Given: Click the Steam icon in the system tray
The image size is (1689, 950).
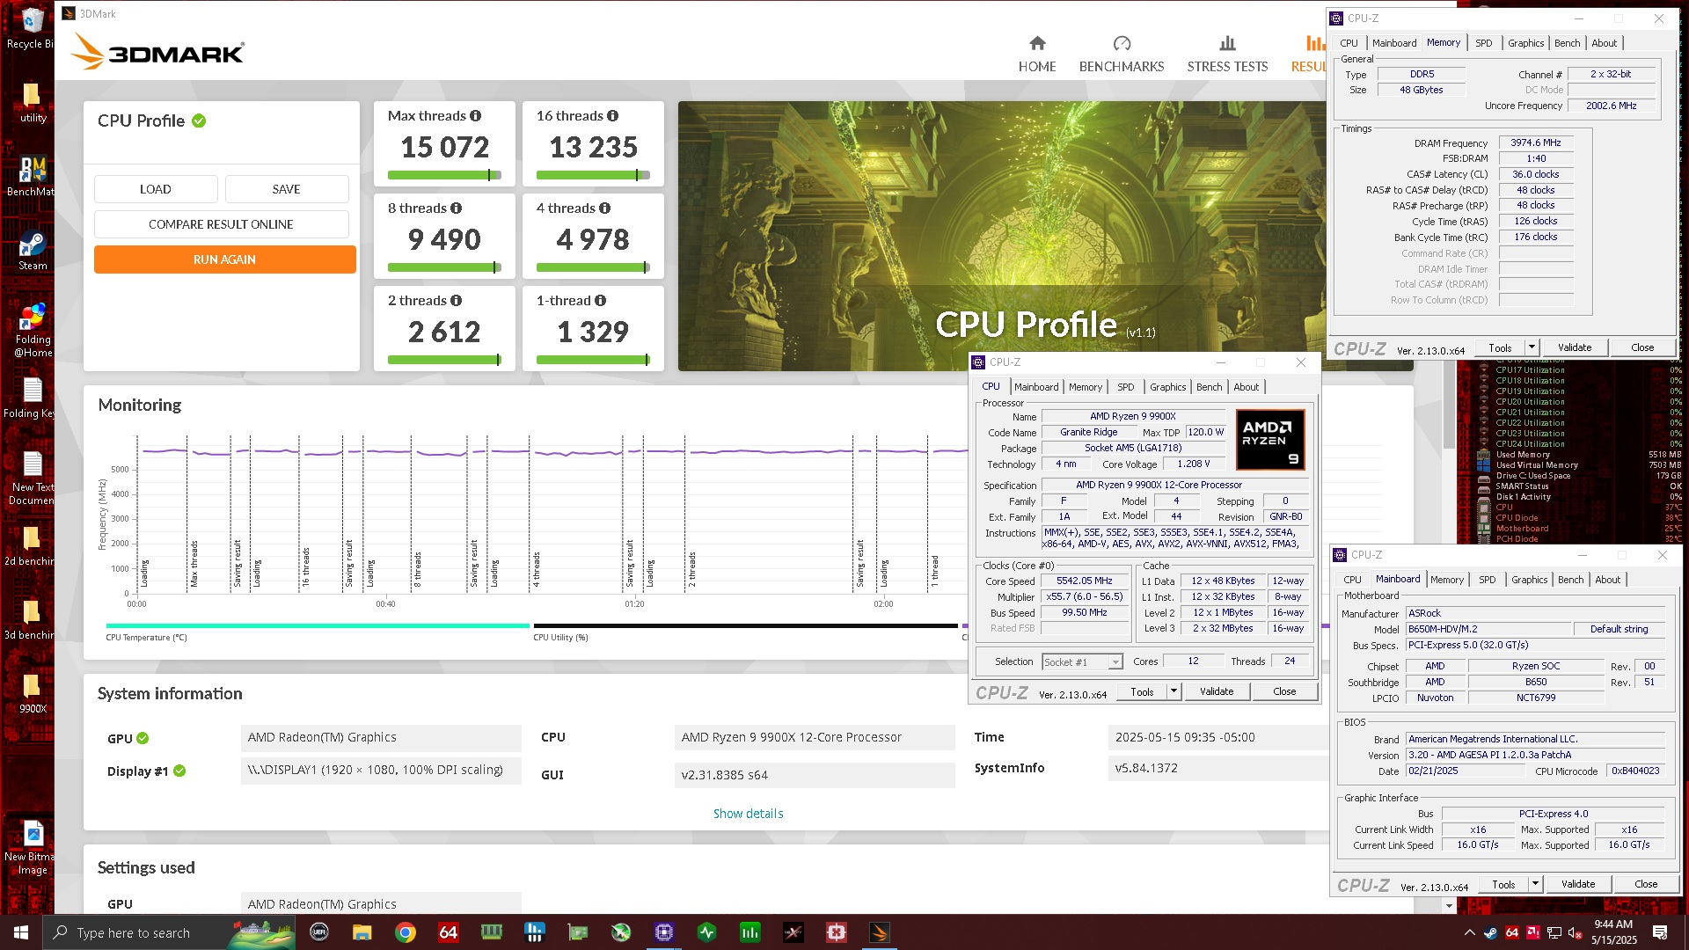Looking at the screenshot, I should pyautogui.click(x=1490, y=932).
